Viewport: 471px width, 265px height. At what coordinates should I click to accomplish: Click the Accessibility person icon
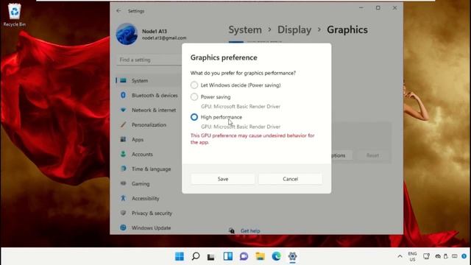(123, 198)
